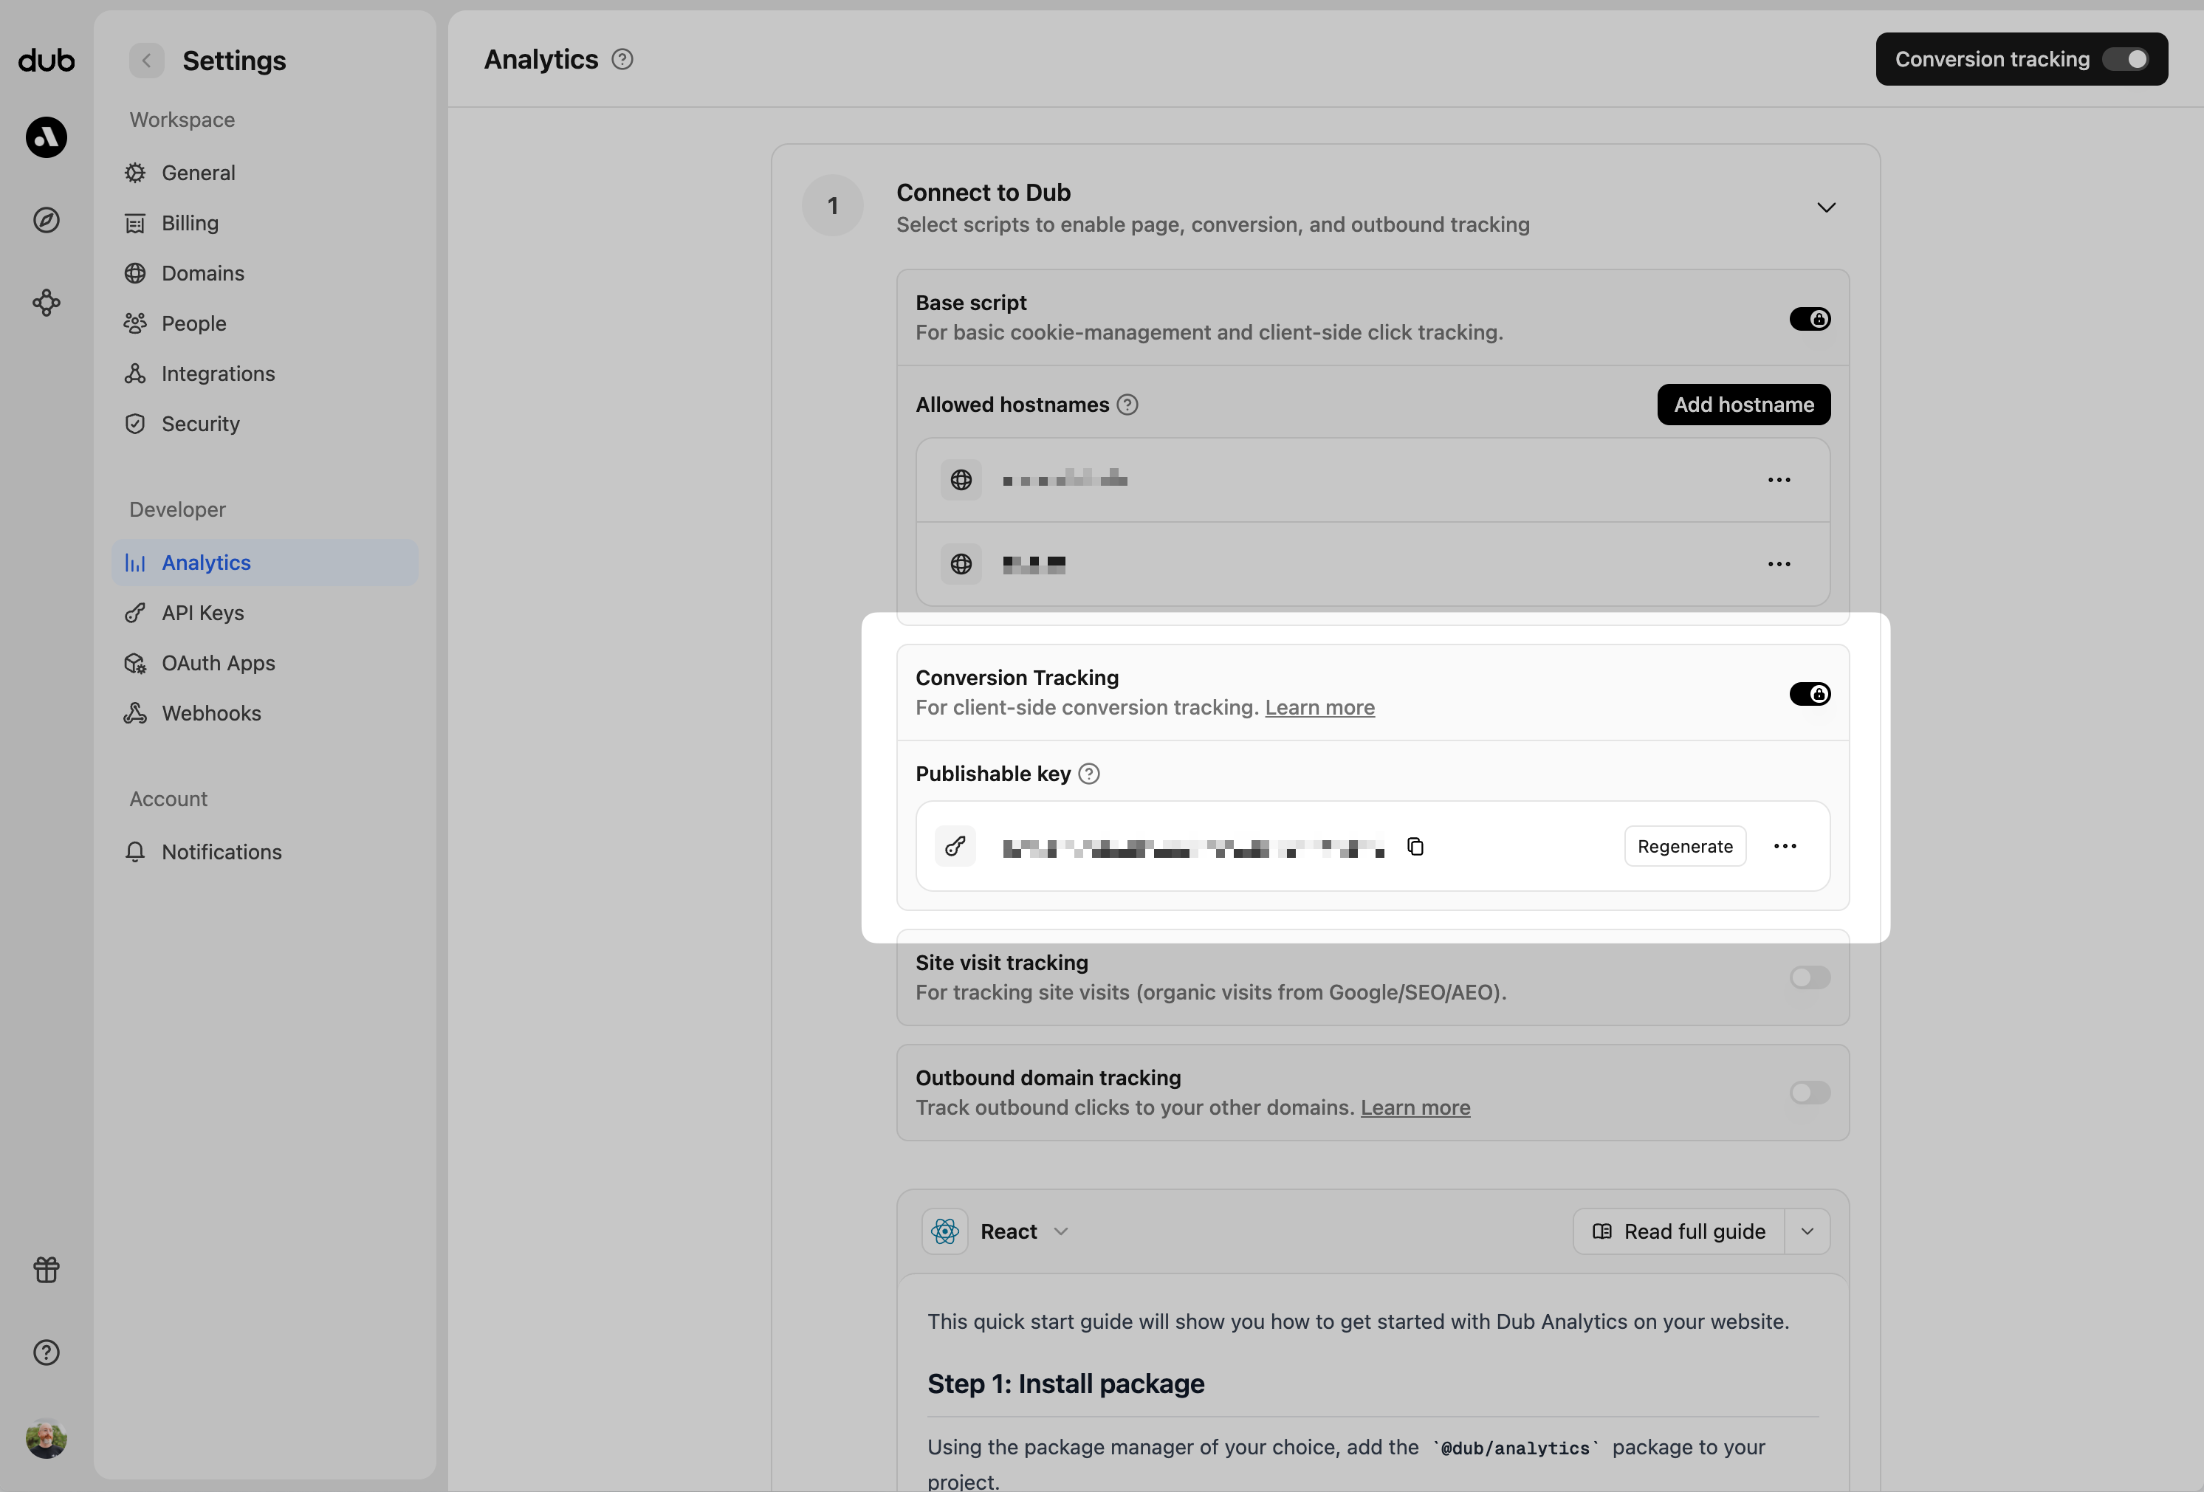This screenshot has height=1492, width=2204.
Task: Click the help icon next to Allowed hostnames
Action: (1127, 404)
